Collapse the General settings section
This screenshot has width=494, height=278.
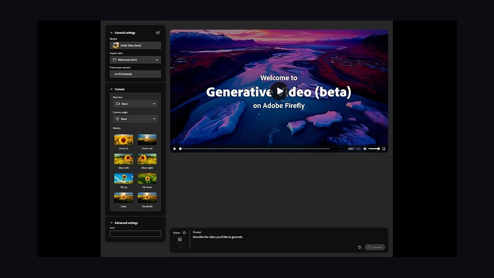(x=111, y=33)
